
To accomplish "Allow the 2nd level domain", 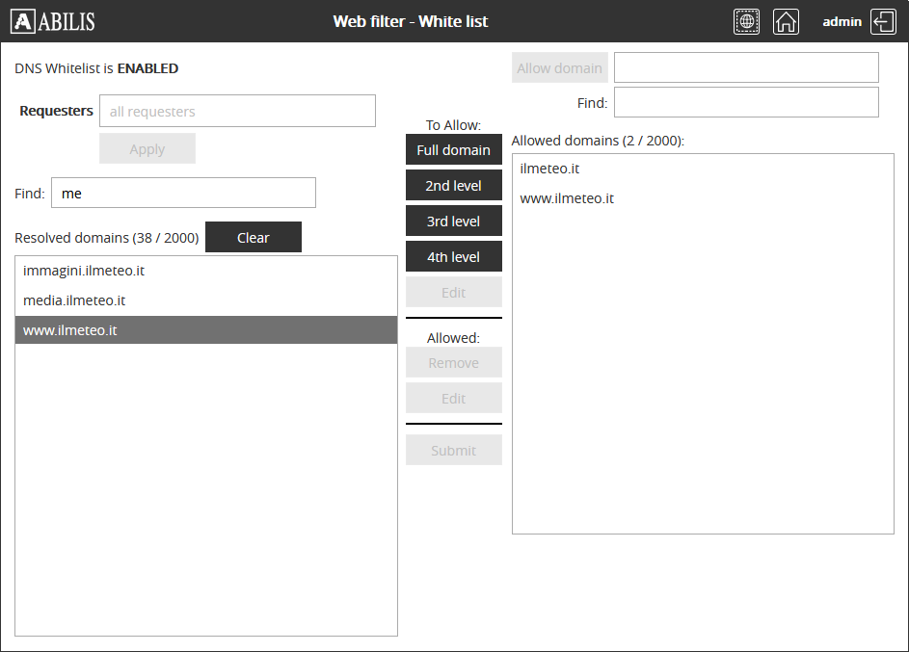I will tap(453, 186).
